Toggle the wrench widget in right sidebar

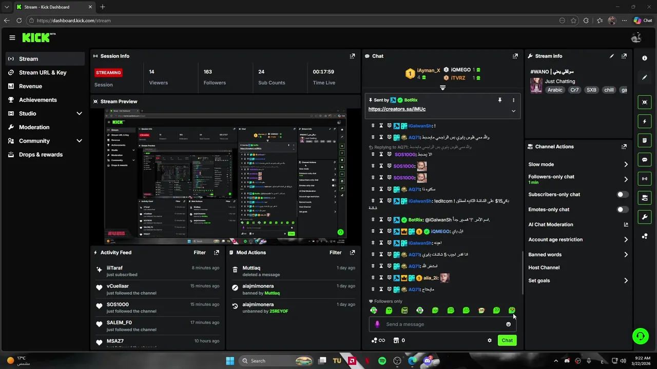coord(645,217)
